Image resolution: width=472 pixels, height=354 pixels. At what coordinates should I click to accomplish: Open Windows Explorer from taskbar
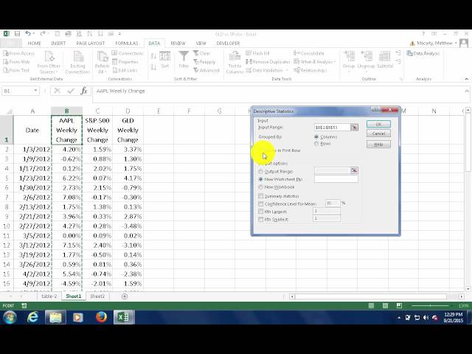[x=55, y=317]
